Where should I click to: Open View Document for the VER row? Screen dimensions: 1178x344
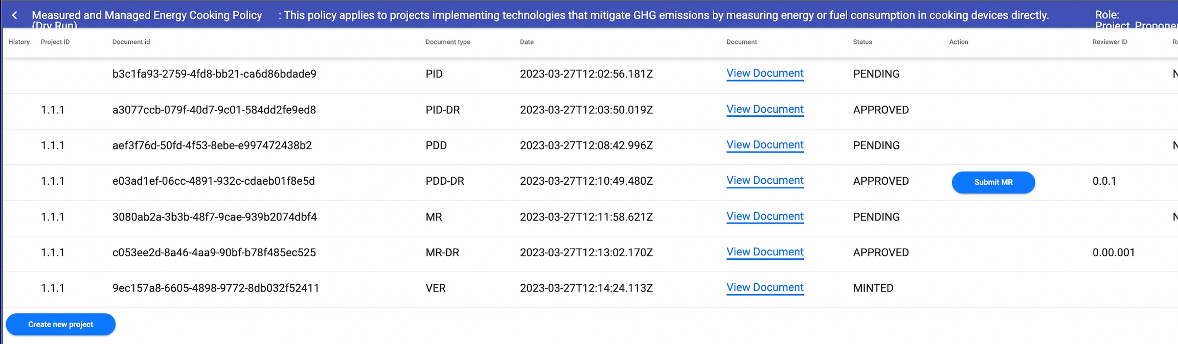pos(765,288)
